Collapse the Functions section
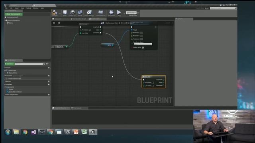The width and height of the screenshot is (255, 143). coord(5,76)
